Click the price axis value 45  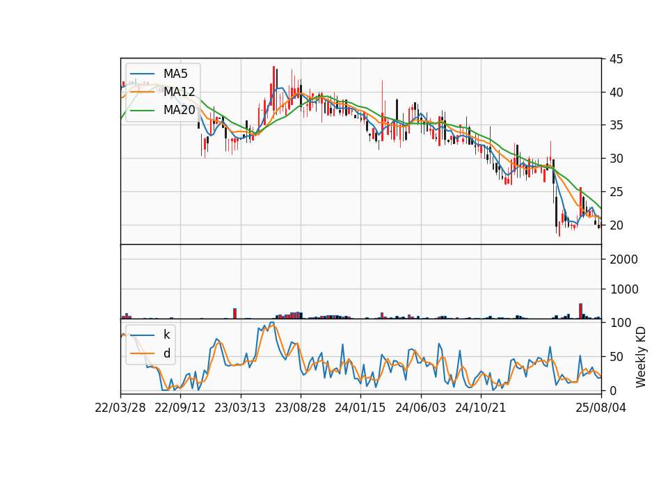pyautogui.click(x=616, y=58)
